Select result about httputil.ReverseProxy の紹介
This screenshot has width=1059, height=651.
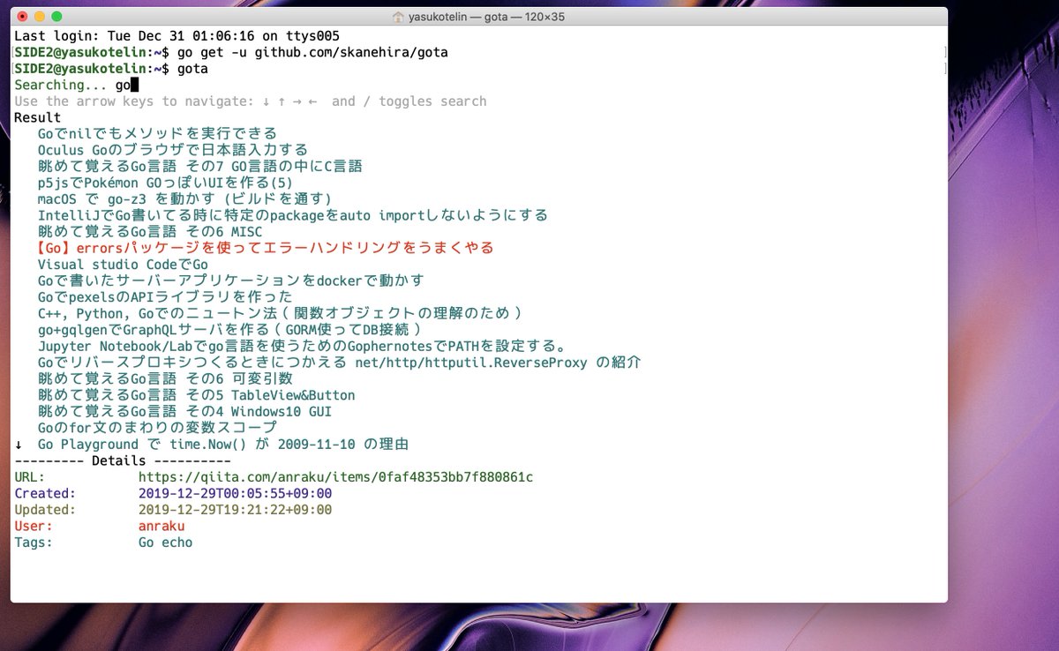coord(340,362)
